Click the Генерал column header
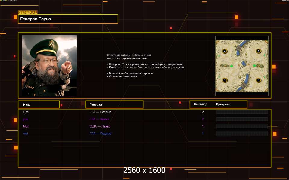289x180 pixels. pyautogui.click(x=114, y=104)
